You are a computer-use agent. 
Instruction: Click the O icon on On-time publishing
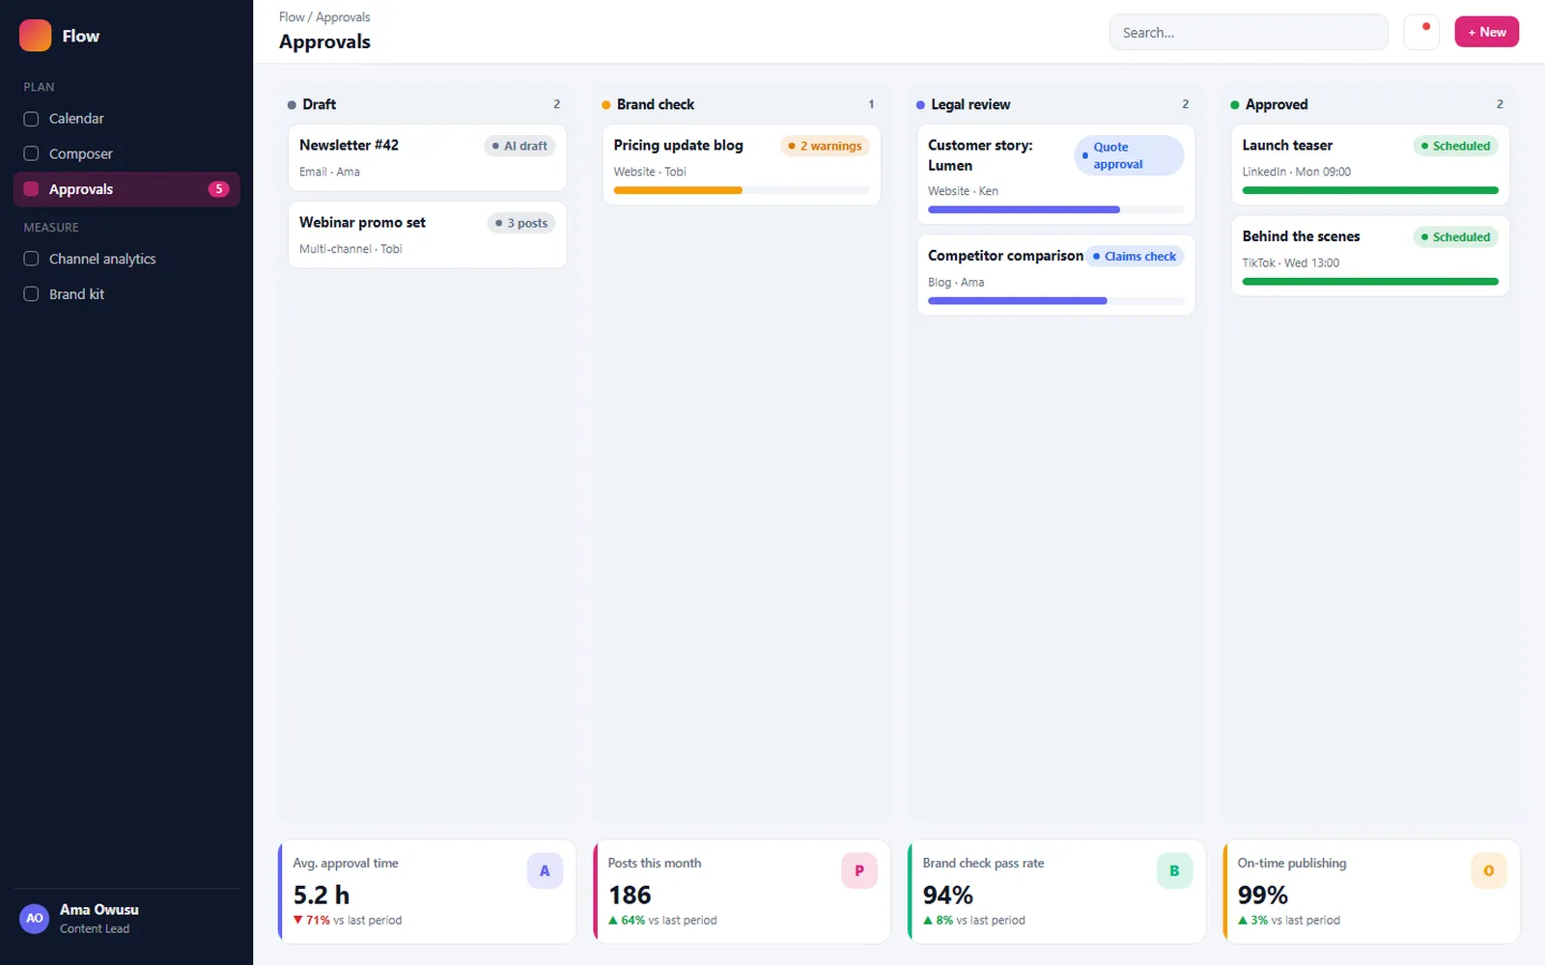coord(1489,870)
